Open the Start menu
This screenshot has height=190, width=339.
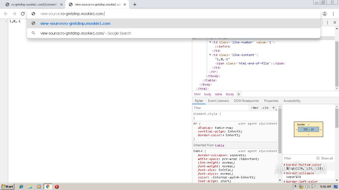coord(7,187)
